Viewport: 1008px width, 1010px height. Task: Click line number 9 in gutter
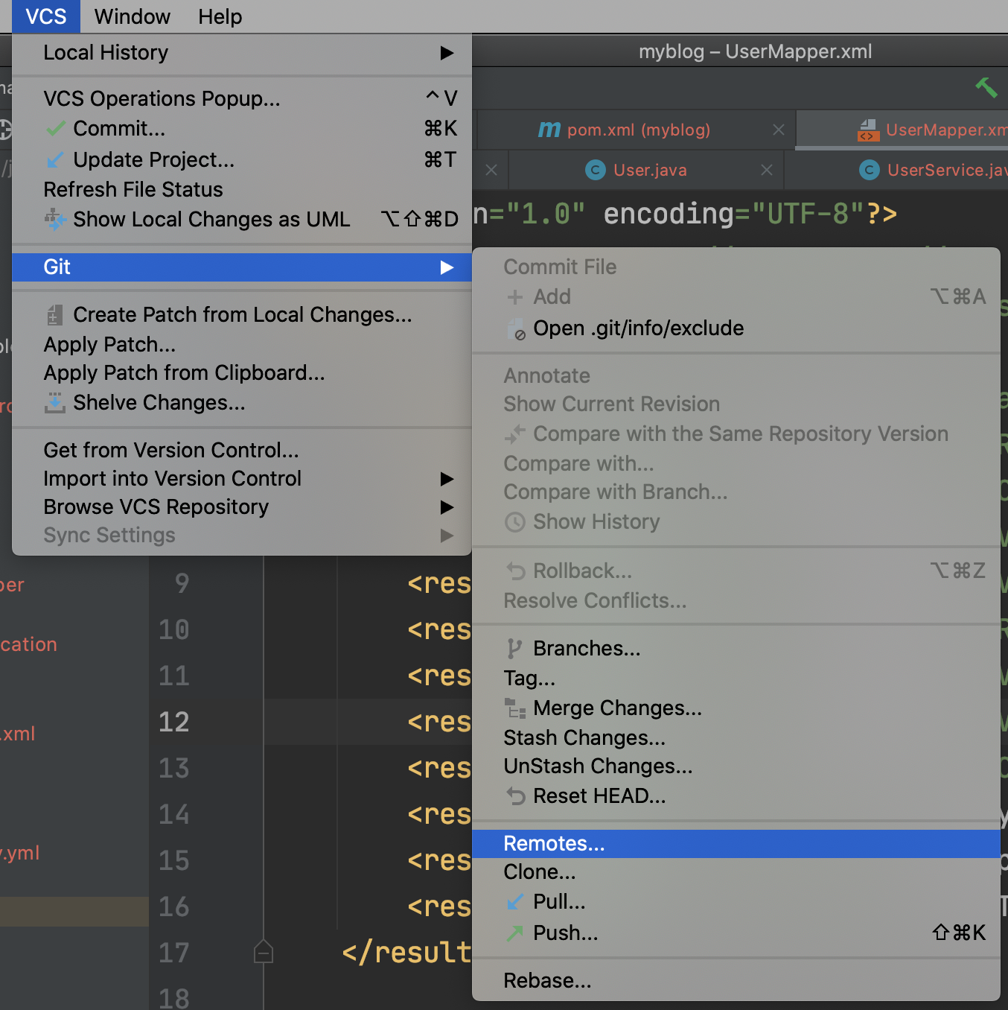[182, 583]
